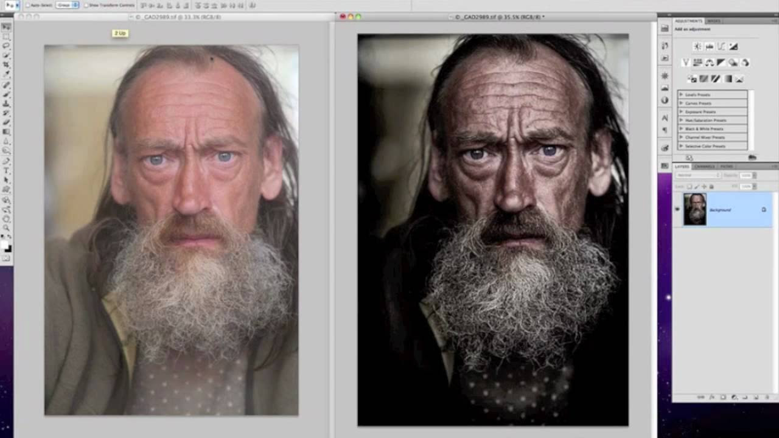Viewport: 779px width, 438px height.
Task: Select the Move tool in the toolbox
Action: tap(6, 27)
